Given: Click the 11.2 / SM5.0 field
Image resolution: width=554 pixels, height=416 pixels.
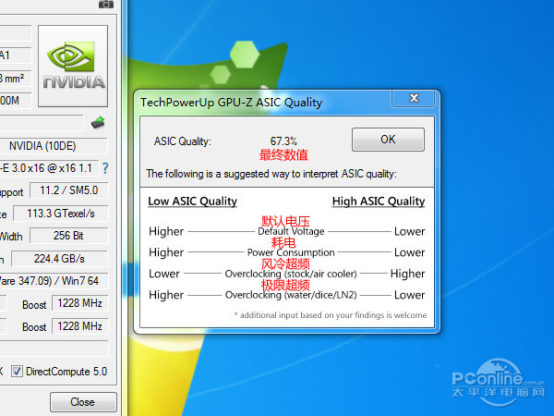Looking at the screenshot, I should [x=69, y=190].
